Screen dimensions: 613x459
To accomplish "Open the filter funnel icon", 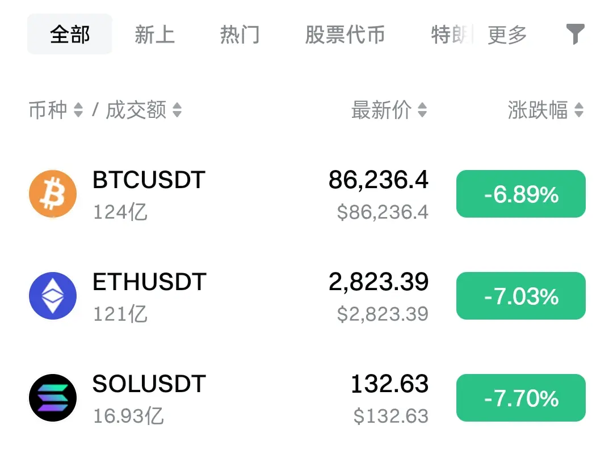I will click(x=575, y=34).
